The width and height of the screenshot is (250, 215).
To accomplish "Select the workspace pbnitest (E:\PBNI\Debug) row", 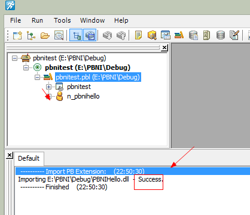I will point(69,58).
